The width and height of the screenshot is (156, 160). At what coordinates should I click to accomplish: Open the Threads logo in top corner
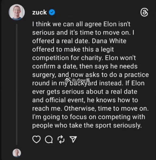(x=144, y=13)
